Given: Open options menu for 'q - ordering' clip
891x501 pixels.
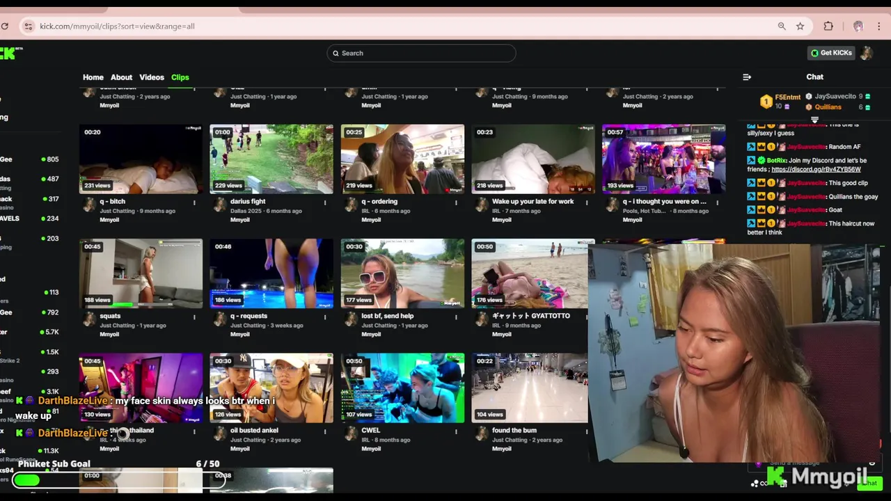Looking at the screenshot, I should (x=456, y=202).
